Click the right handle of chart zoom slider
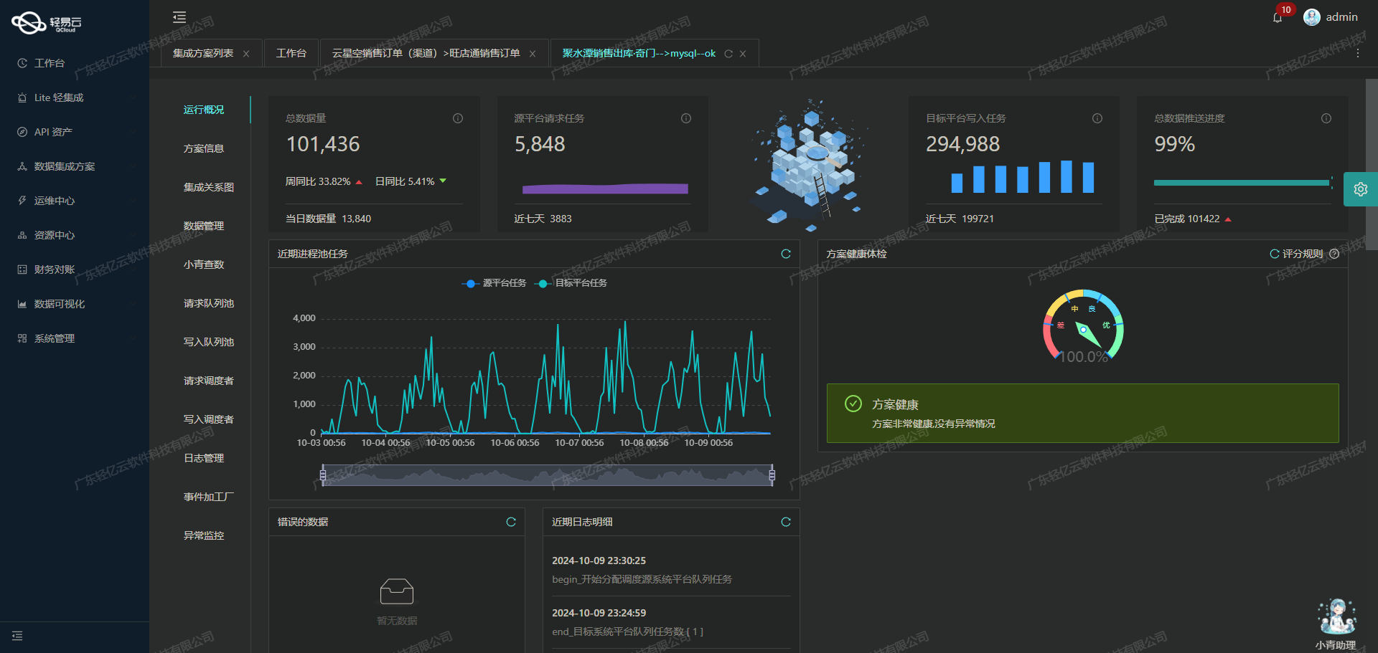Viewport: 1378px width, 653px height. pyautogui.click(x=772, y=475)
